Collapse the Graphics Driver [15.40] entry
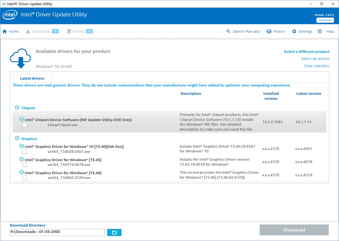339x241 pixels. [21, 146]
